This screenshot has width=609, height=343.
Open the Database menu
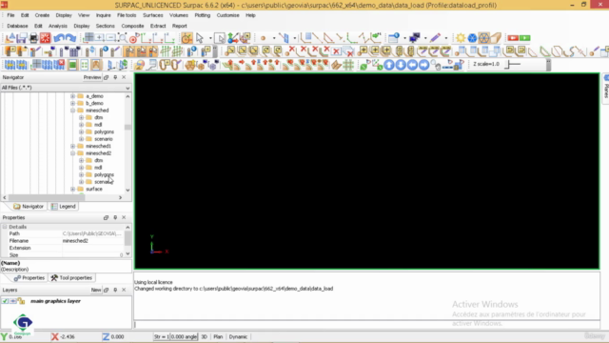pos(17,26)
